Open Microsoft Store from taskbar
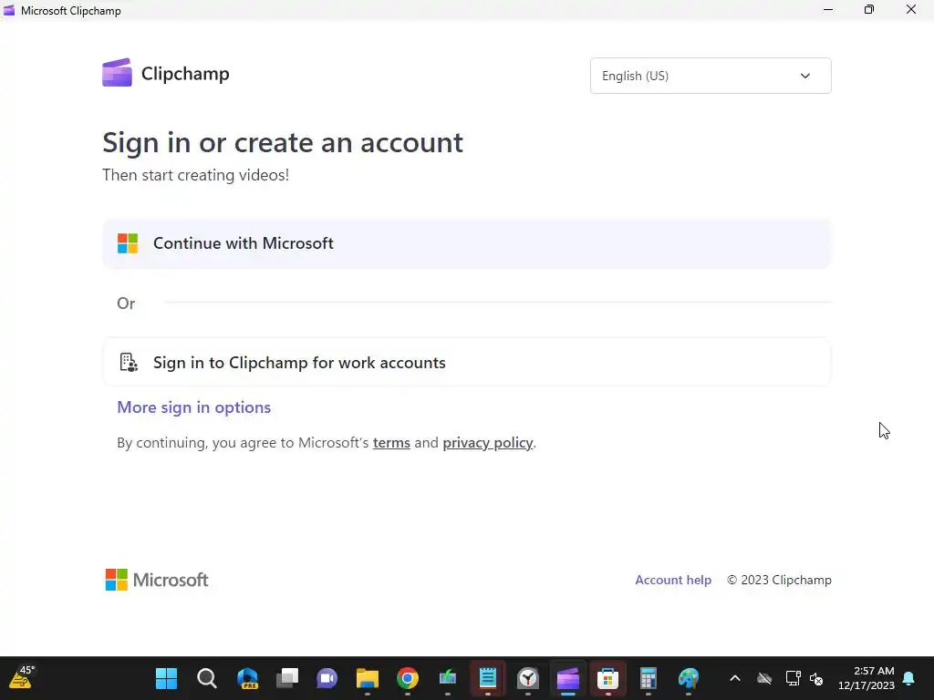 pos(607,678)
